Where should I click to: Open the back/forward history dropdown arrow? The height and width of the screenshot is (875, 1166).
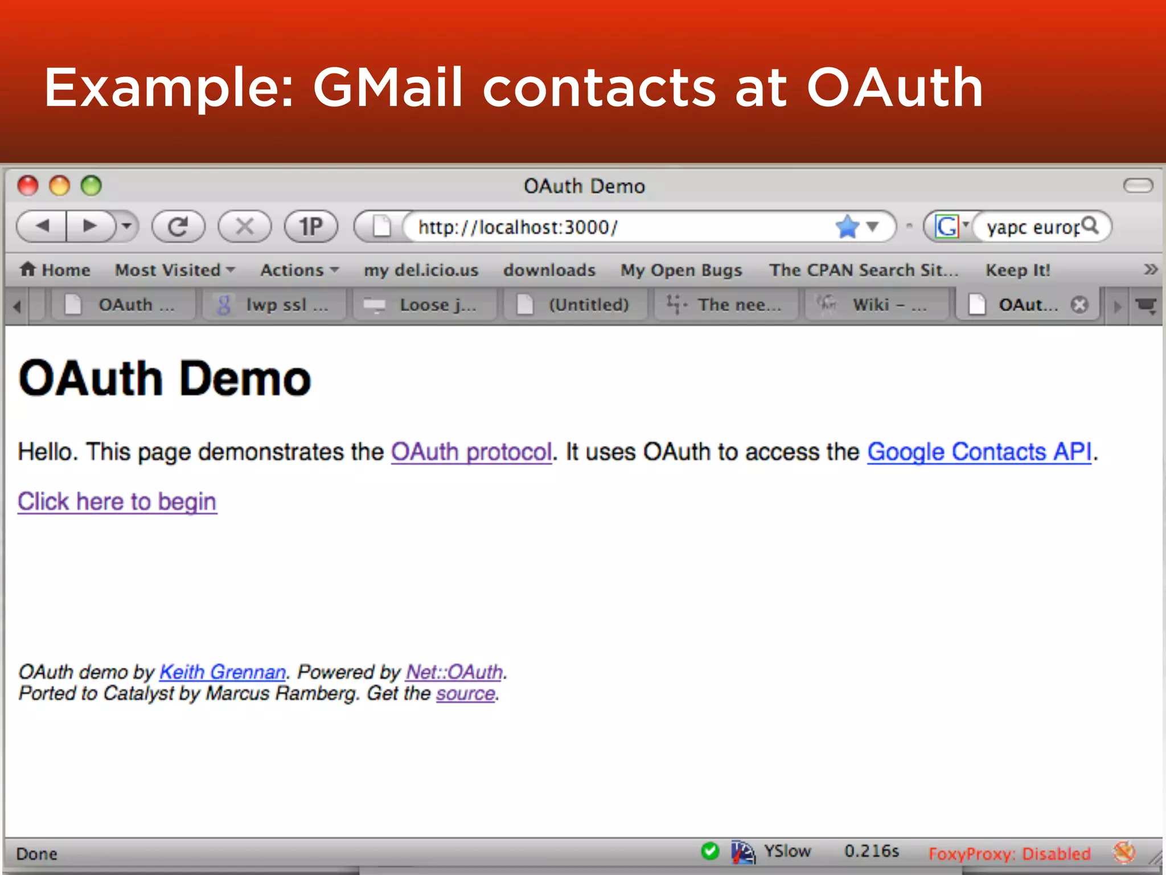point(126,226)
